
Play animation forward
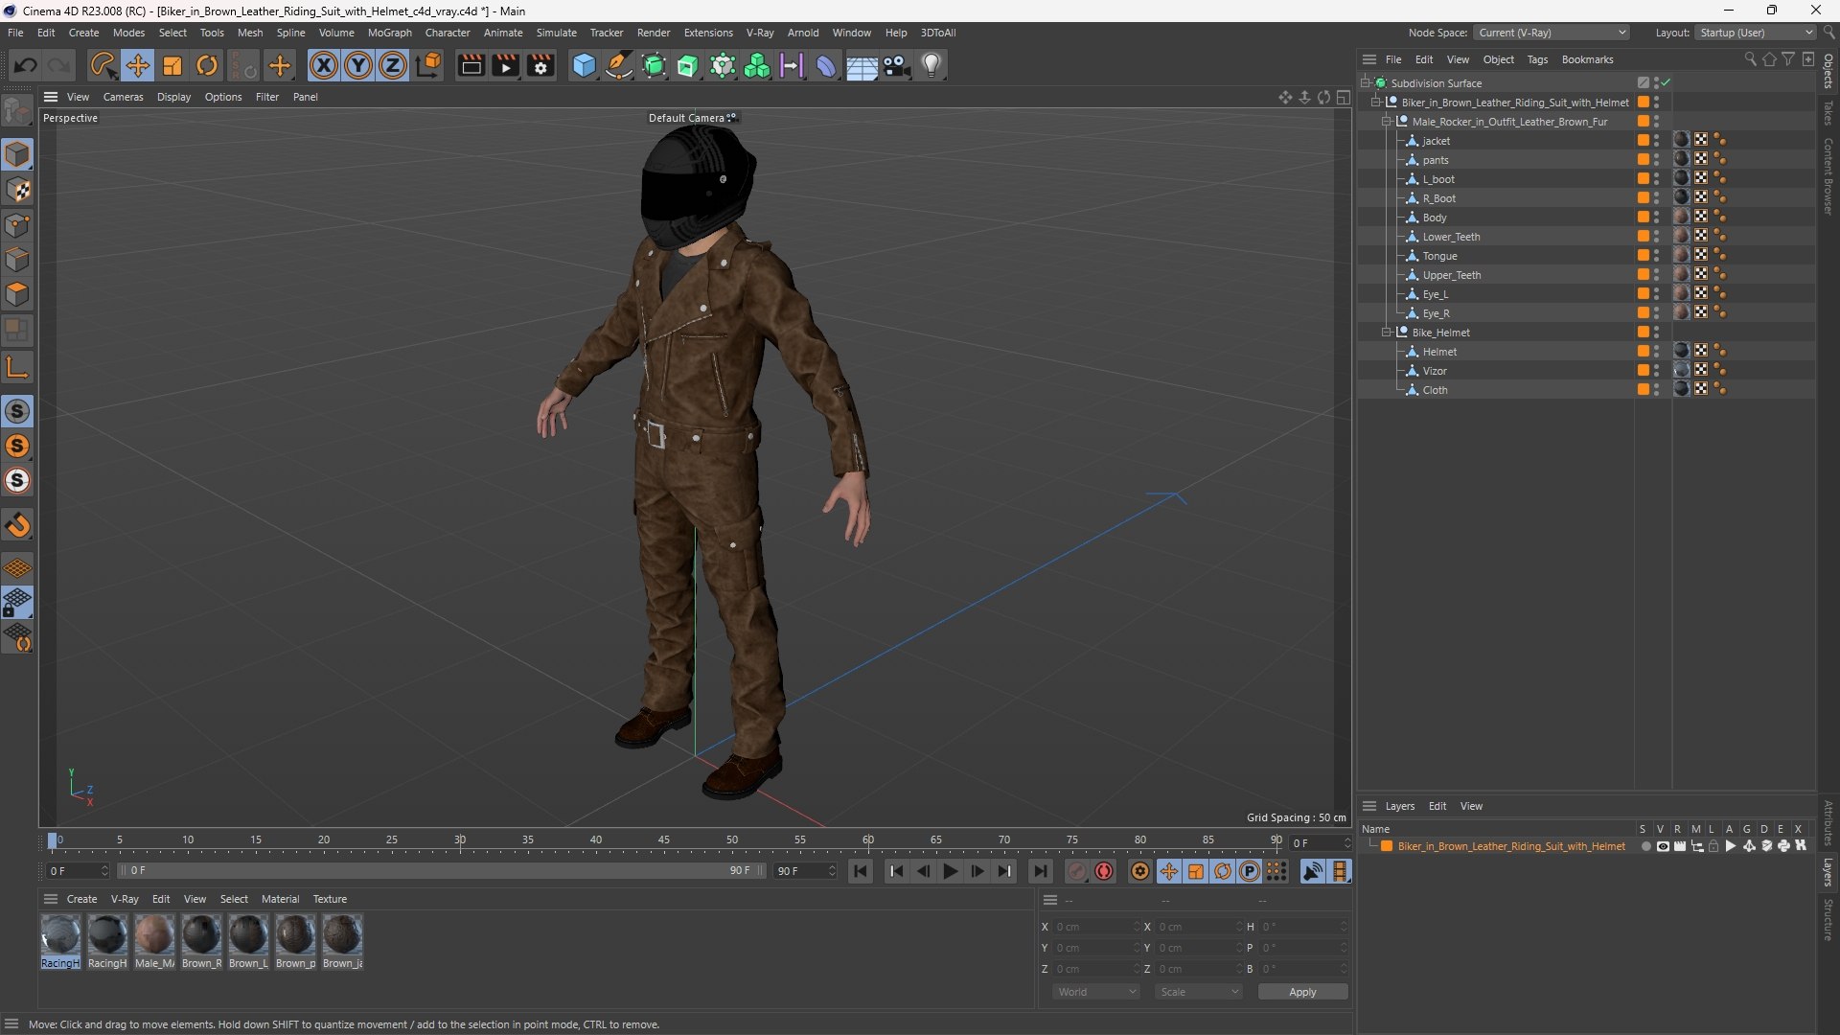[950, 871]
